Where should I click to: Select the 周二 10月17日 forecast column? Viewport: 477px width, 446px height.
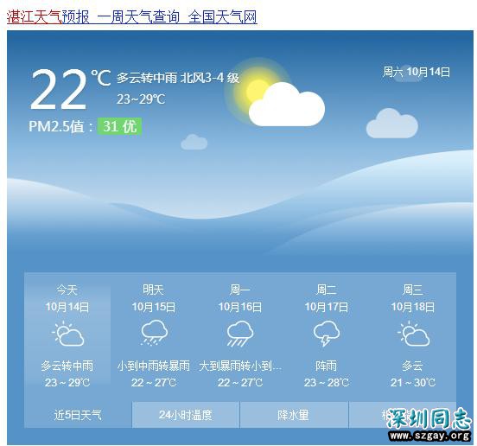coord(327,336)
